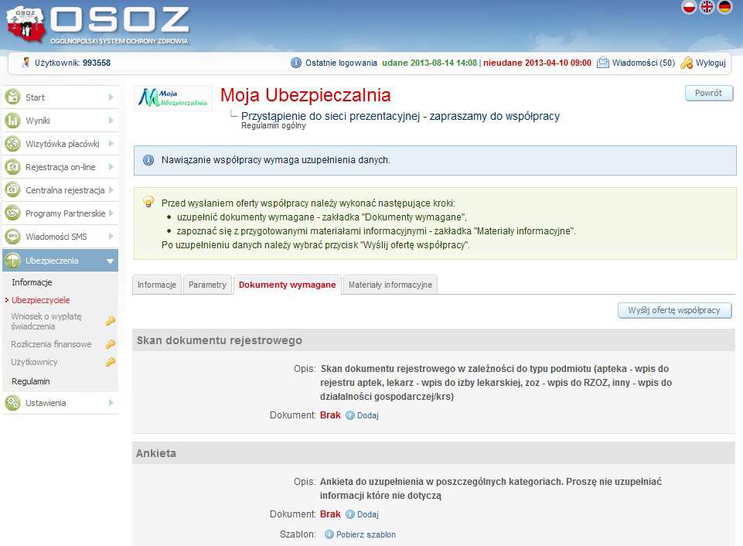Click the Programy Partnerskie handshake icon
This screenshot has height=546, width=743.
click(13, 213)
